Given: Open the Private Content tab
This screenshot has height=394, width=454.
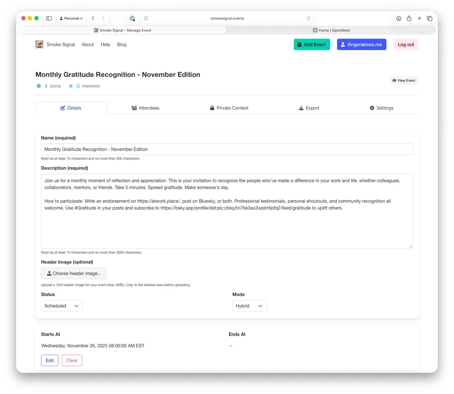Looking at the screenshot, I should pos(229,108).
